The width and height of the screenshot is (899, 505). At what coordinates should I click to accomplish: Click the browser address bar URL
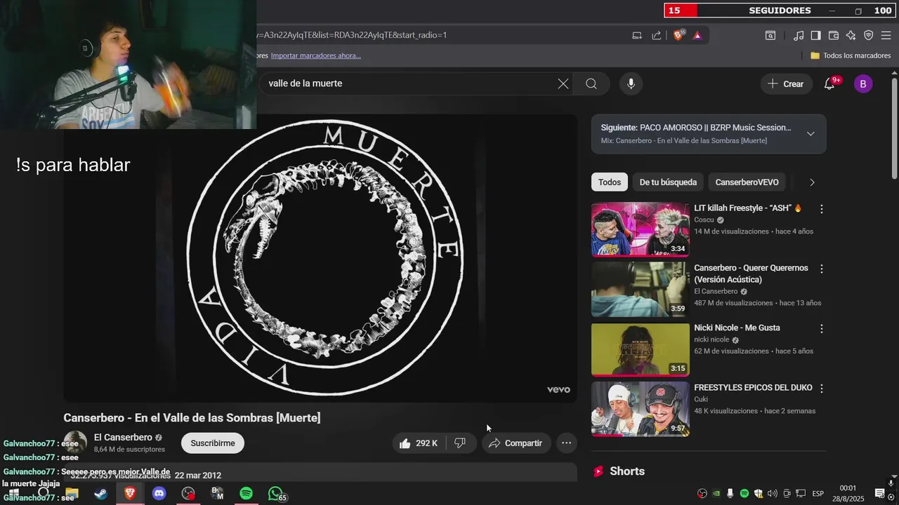click(351, 35)
